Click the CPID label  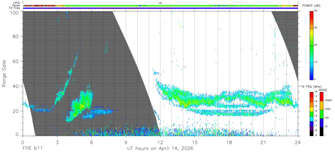[x=17, y=3]
